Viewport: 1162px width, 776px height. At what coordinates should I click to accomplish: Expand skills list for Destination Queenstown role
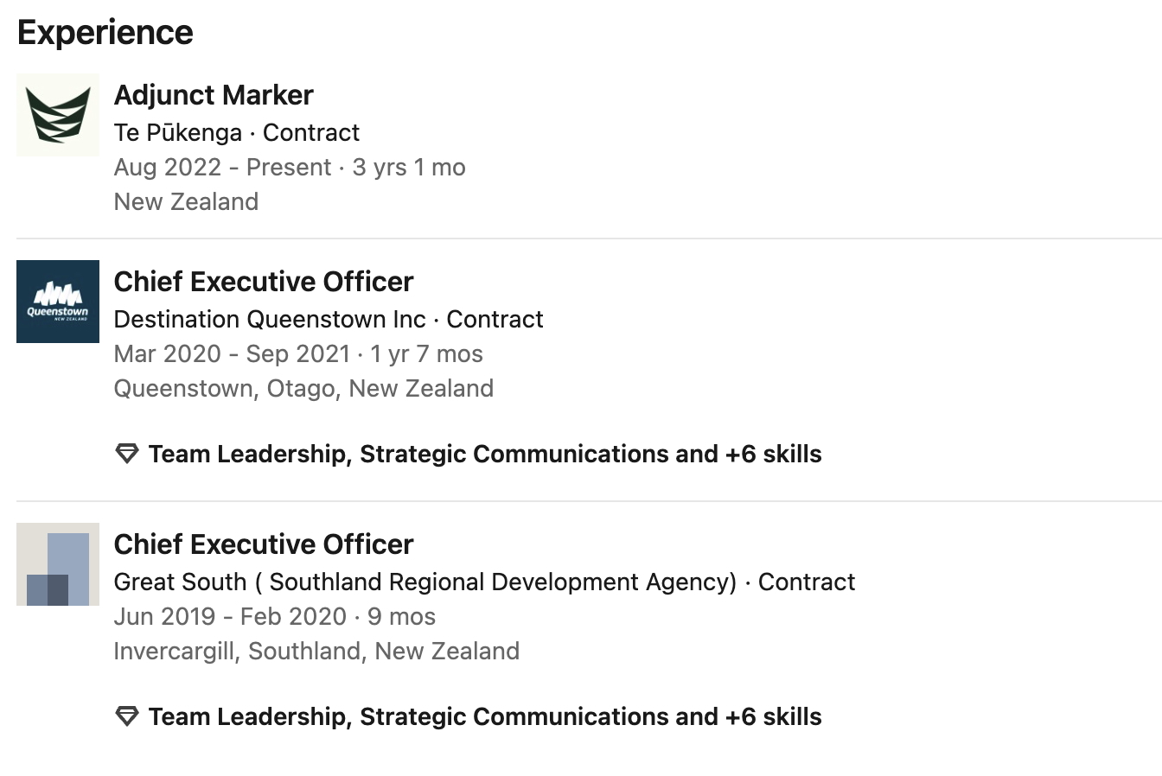click(x=484, y=454)
